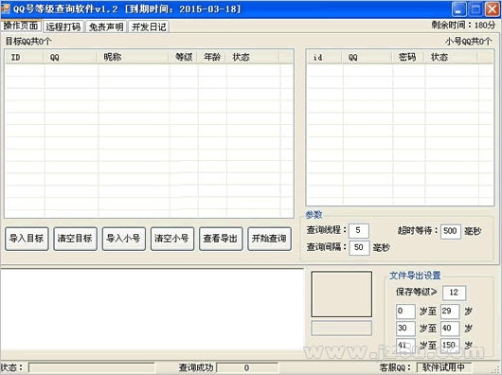Image resolution: width=502 pixels, height=375 pixels.
Task: Click the 清空目标 button
Action: [75, 239]
